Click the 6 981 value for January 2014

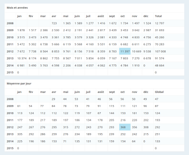(21, 65)
